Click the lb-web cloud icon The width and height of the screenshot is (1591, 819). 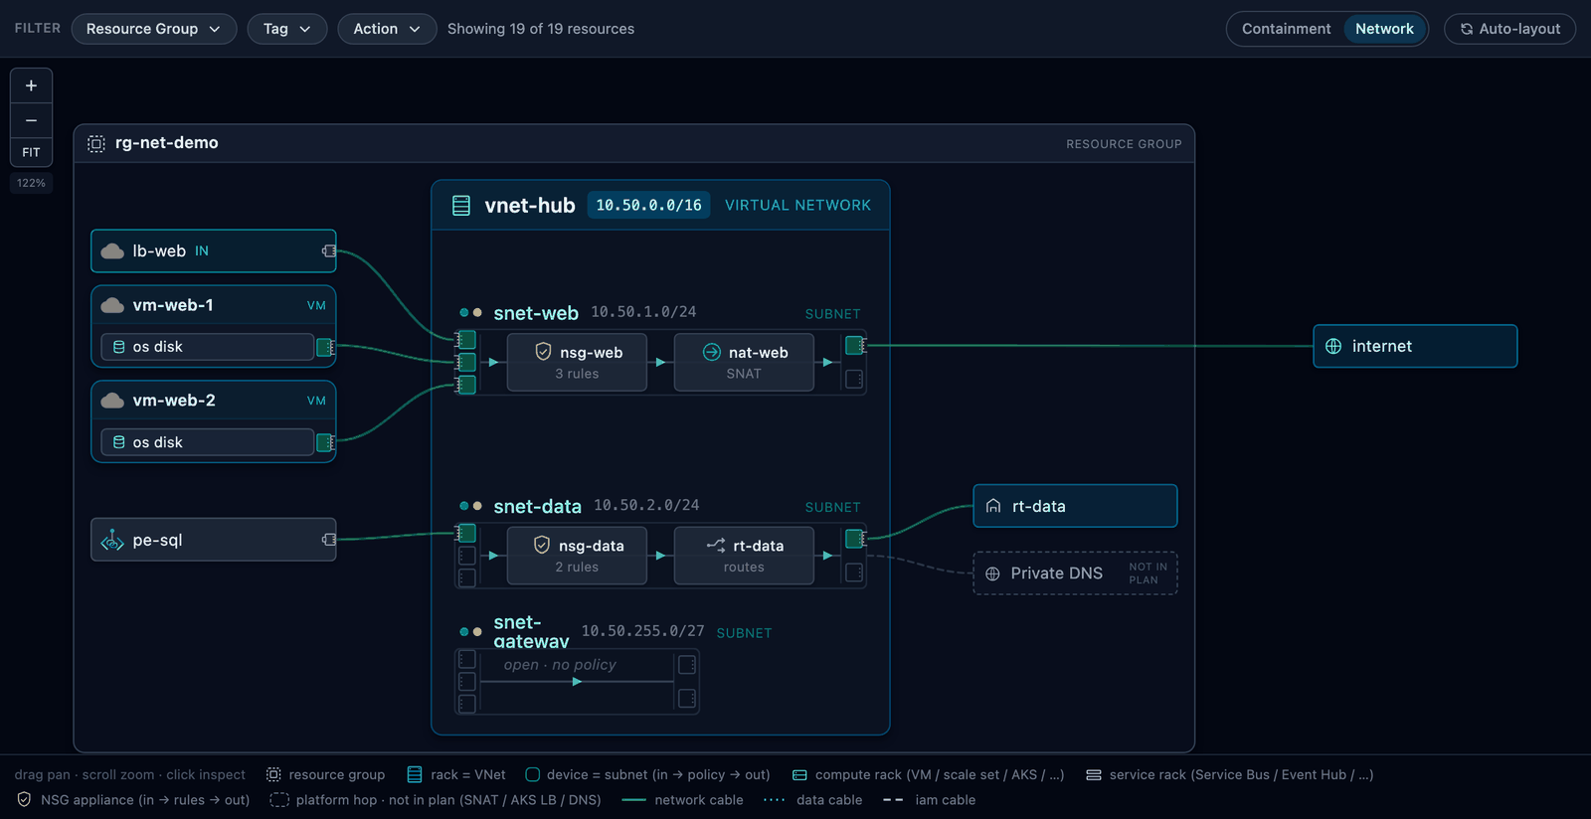112,251
